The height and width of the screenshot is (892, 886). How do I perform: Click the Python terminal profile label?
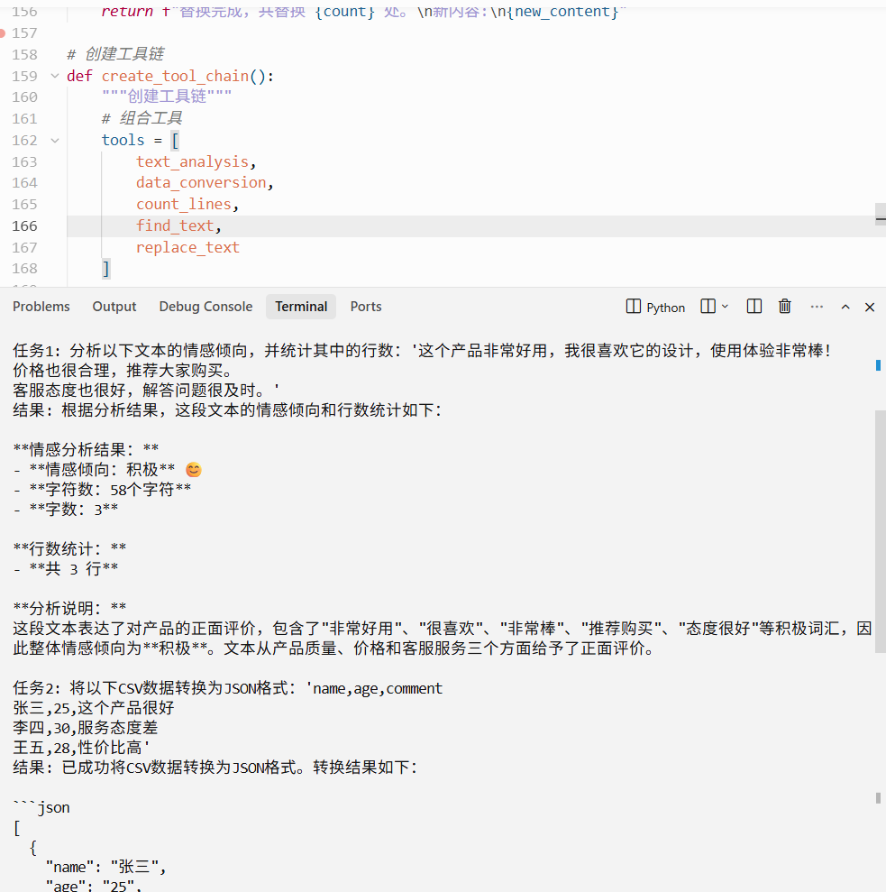(665, 308)
